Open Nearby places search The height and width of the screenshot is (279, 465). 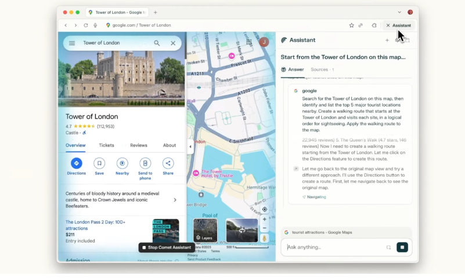tap(122, 166)
